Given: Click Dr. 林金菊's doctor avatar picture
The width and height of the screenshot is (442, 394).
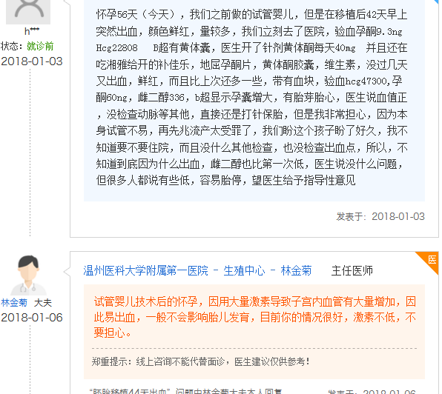Looking at the screenshot, I should pos(28,275).
